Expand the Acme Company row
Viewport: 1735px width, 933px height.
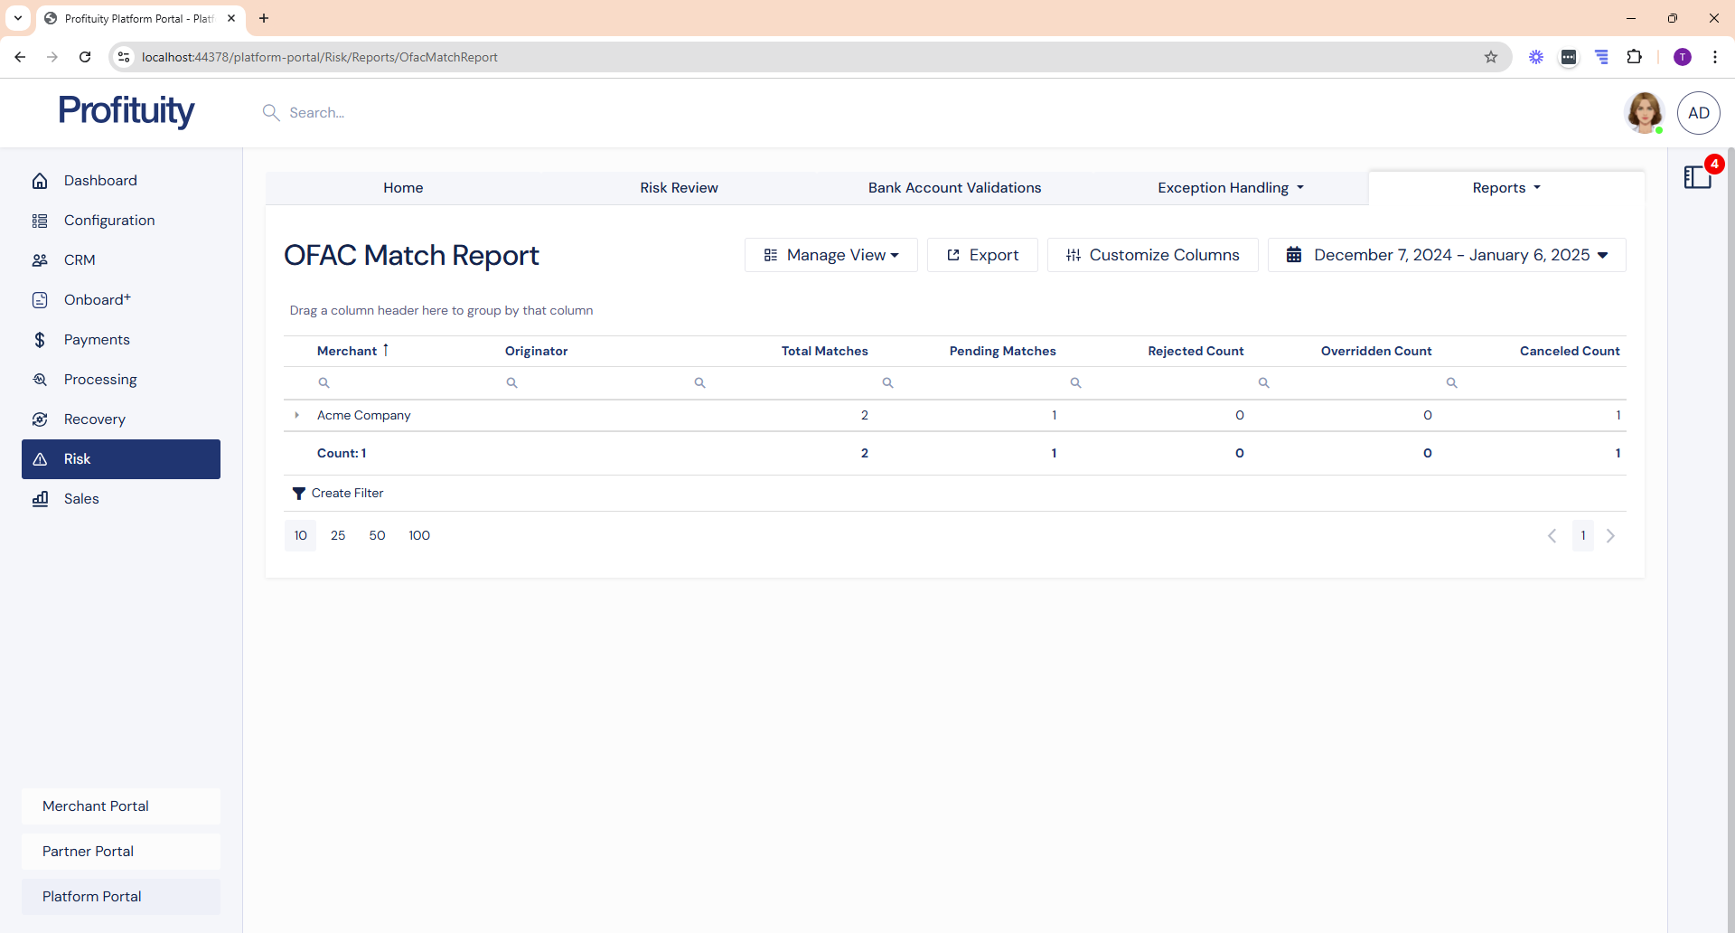tap(296, 416)
